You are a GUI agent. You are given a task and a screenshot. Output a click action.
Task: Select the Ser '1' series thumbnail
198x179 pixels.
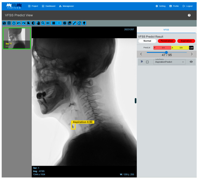tap(17, 38)
